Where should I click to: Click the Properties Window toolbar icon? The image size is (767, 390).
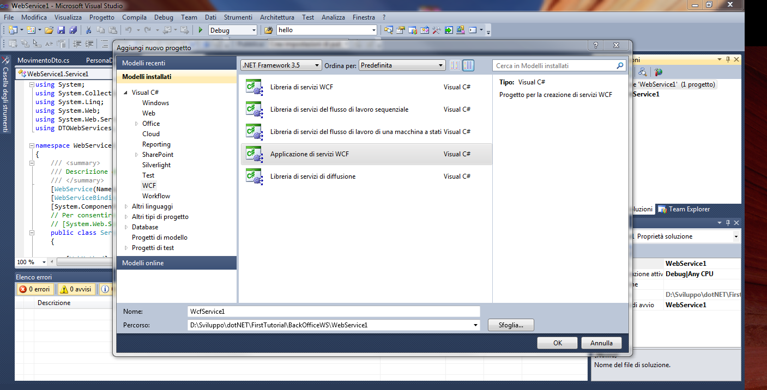pyautogui.click(x=401, y=30)
